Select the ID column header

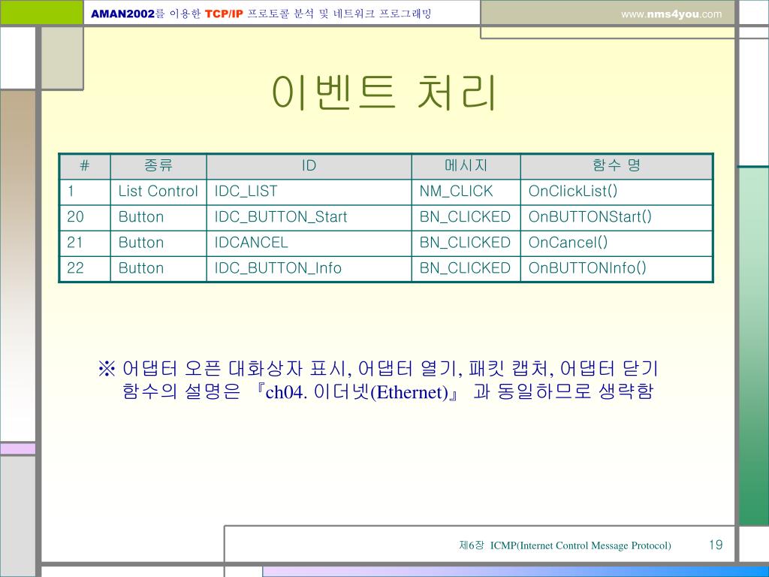(x=309, y=166)
